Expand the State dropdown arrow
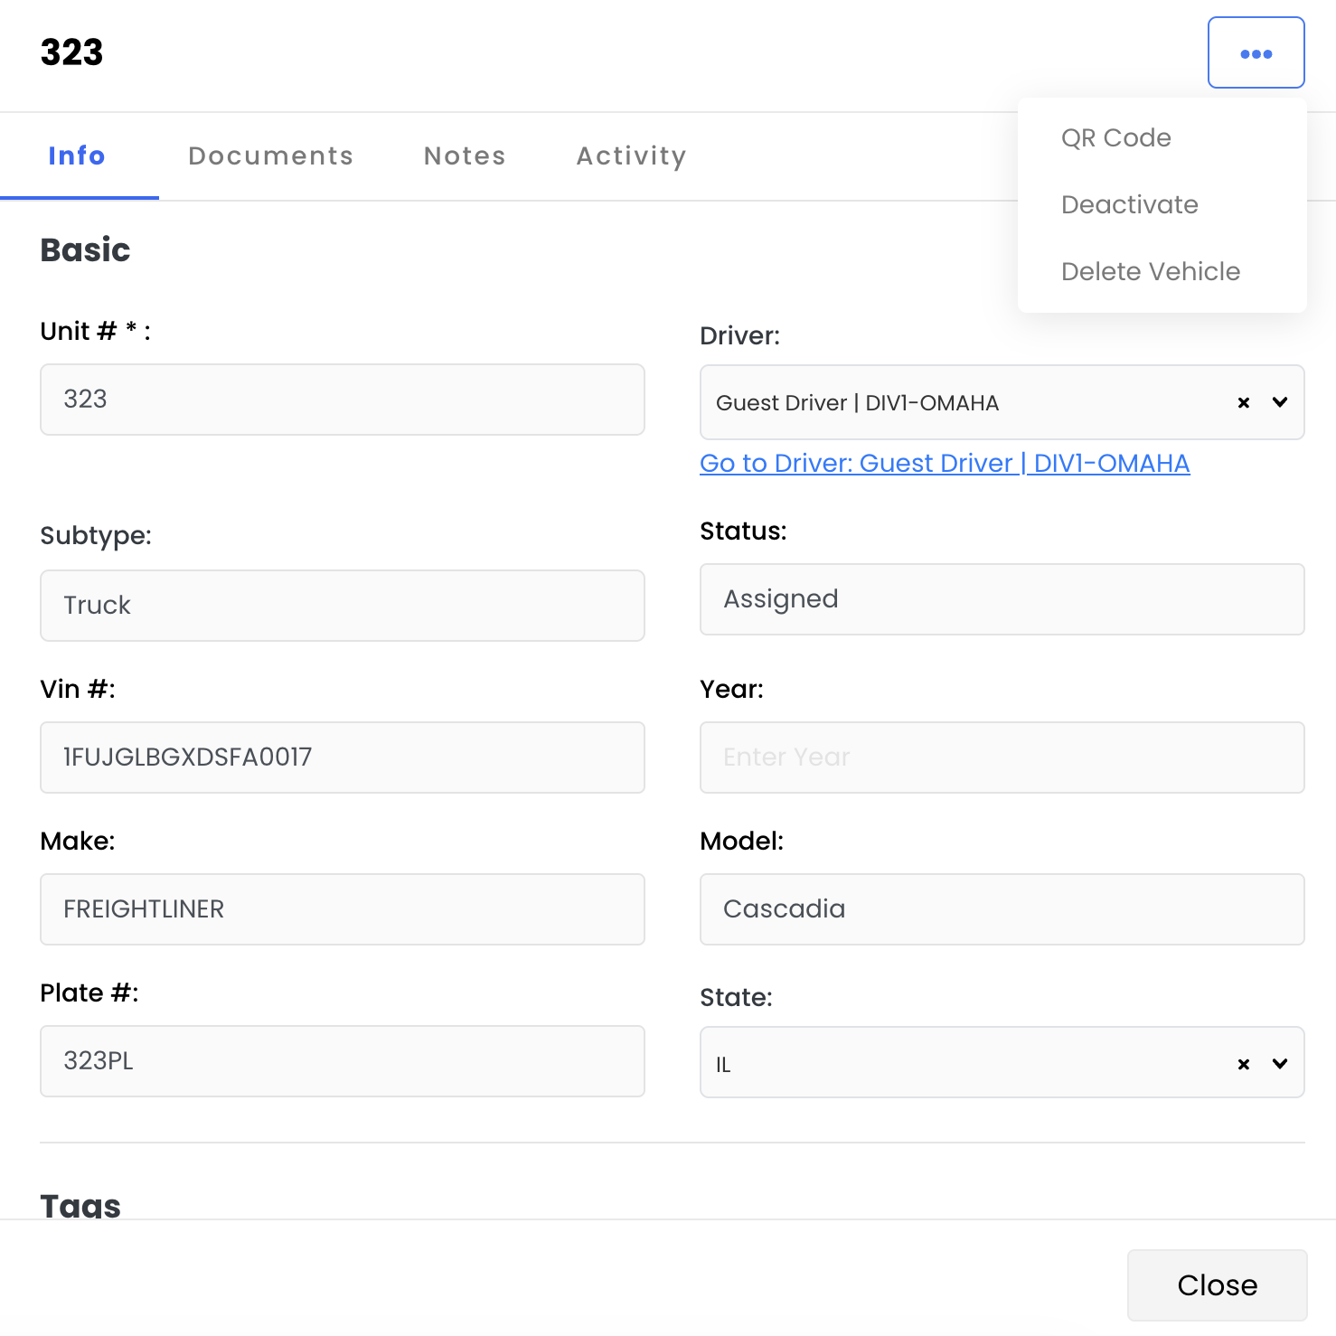The image size is (1336, 1336). [x=1280, y=1064]
